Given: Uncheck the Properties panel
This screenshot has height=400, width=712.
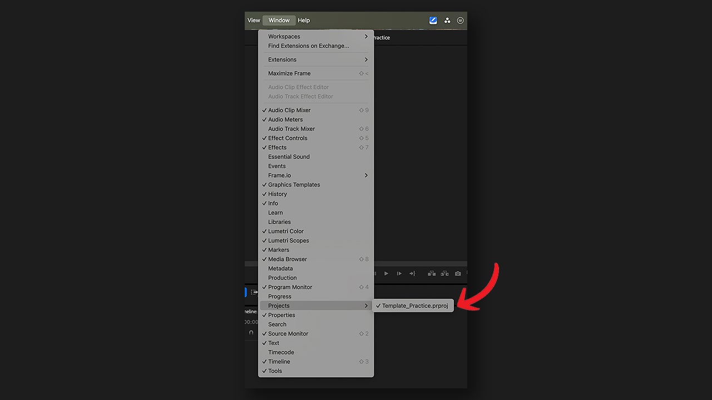Looking at the screenshot, I should tap(316, 315).
